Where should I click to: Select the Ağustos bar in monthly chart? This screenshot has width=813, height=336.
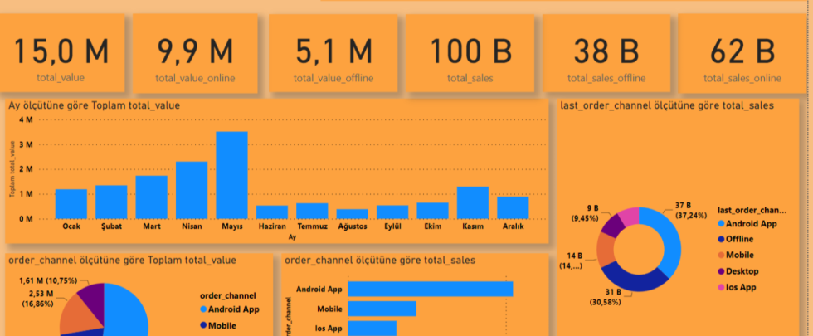tap(352, 214)
